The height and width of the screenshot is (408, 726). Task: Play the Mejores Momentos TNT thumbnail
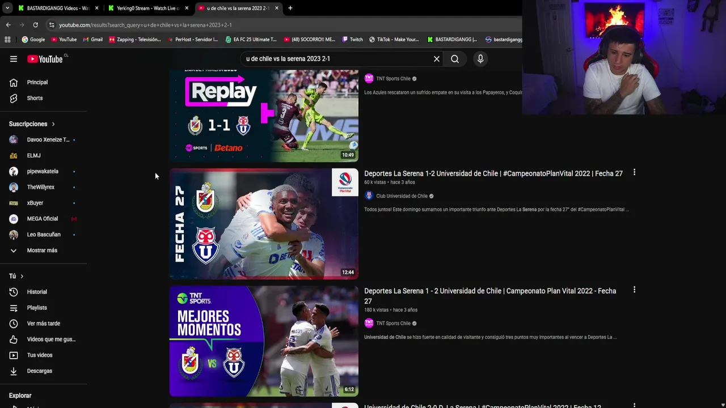click(264, 341)
